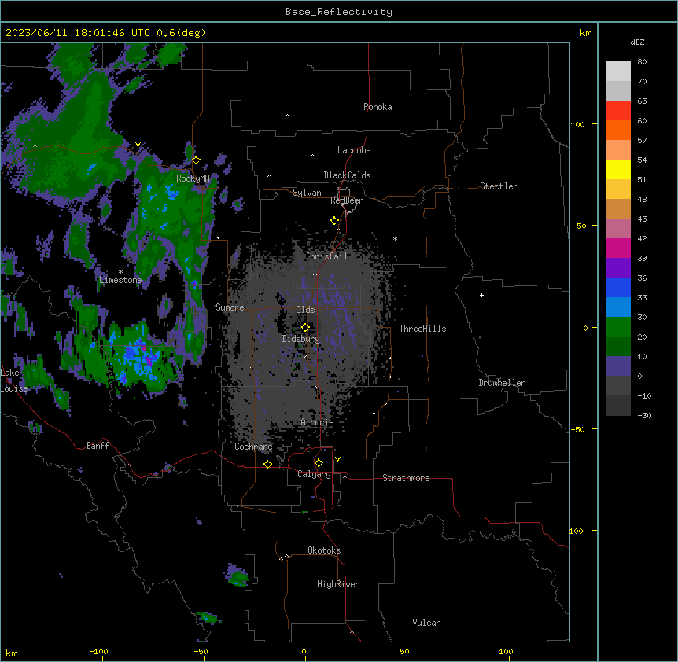This screenshot has width=678, height=662.
Task: Pick the red swatch in dBZ legend
Action: click(618, 111)
